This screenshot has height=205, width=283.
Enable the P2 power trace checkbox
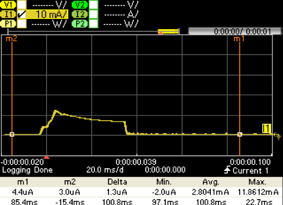(x=94, y=24)
